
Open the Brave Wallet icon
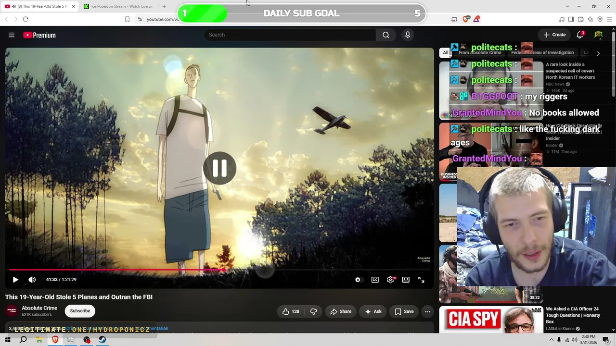click(581, 19)
